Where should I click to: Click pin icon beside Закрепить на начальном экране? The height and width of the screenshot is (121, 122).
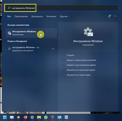pyautogui.click(x=64, y=70)
